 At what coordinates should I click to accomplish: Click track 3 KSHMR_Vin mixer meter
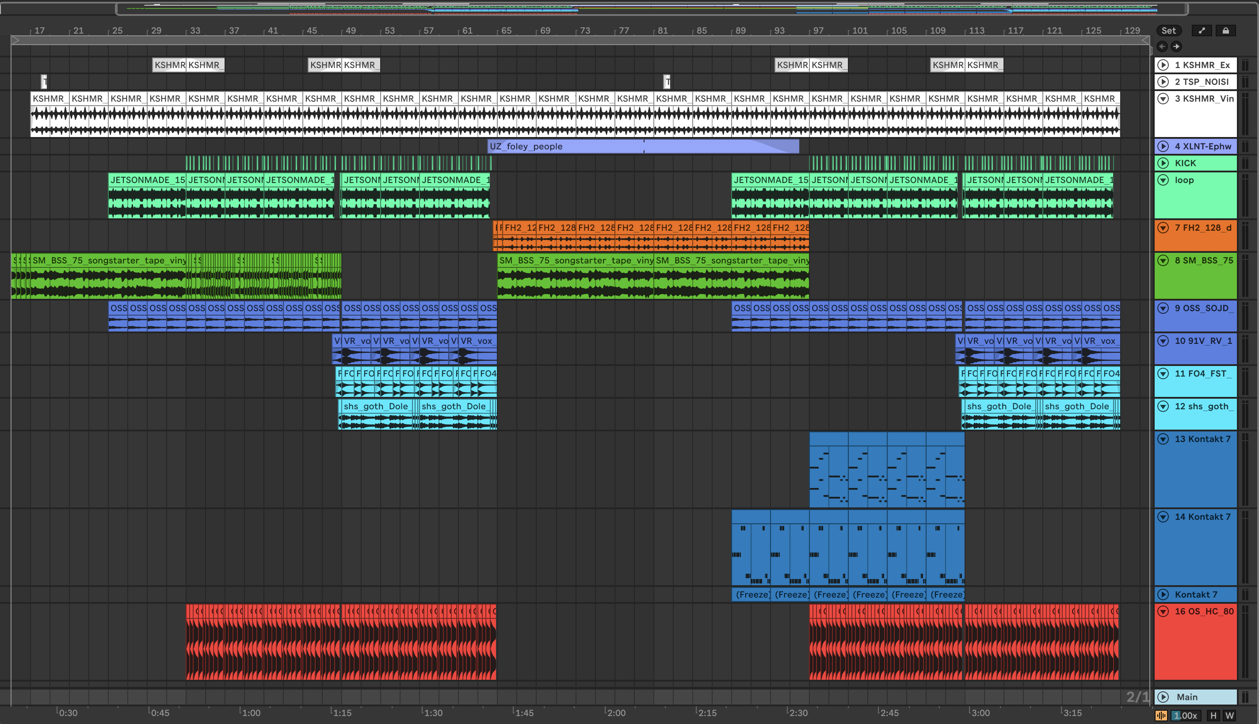pos(1246,114)
